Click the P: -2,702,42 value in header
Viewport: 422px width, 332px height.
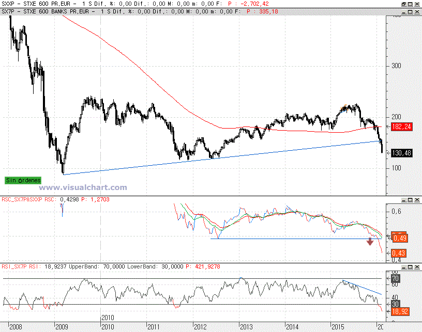[248, 4]
